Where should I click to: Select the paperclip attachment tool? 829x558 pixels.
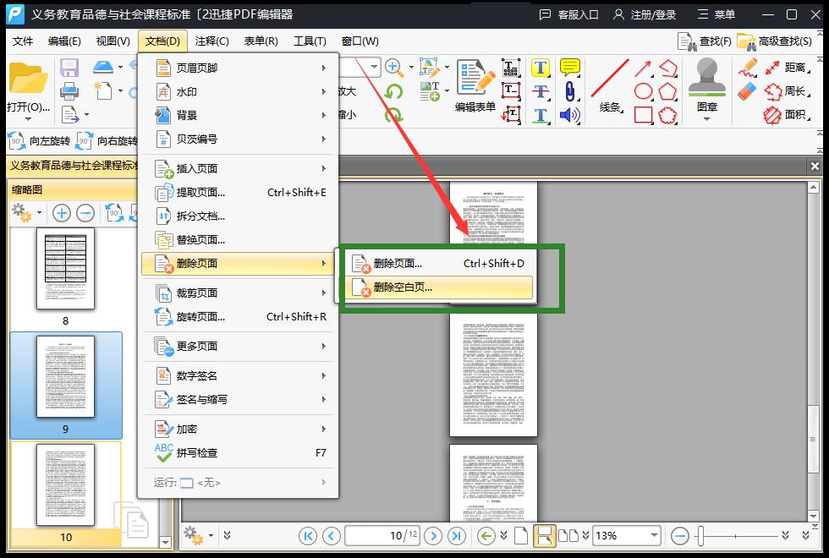[x=570, y=91]
